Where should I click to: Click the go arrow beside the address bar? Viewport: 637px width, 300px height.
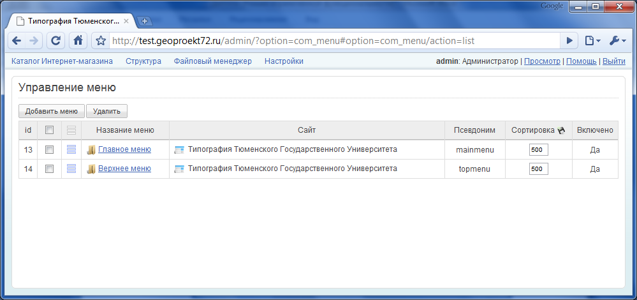[569, 40]
